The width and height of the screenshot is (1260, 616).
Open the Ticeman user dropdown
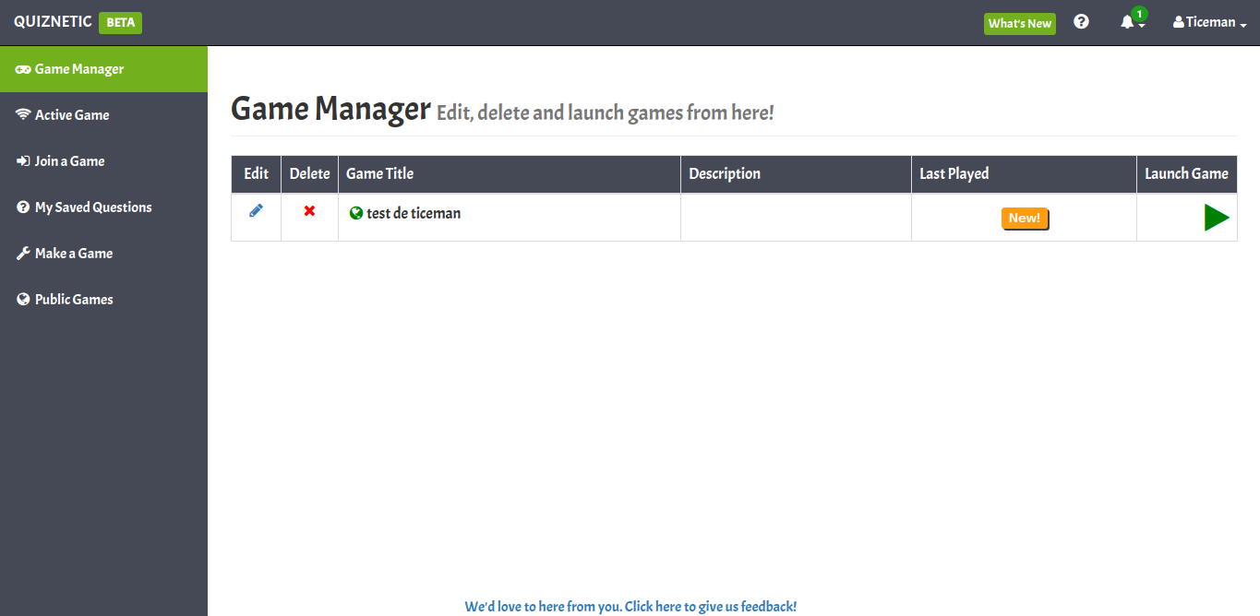pyautogui.click(x=1210, y=22)
